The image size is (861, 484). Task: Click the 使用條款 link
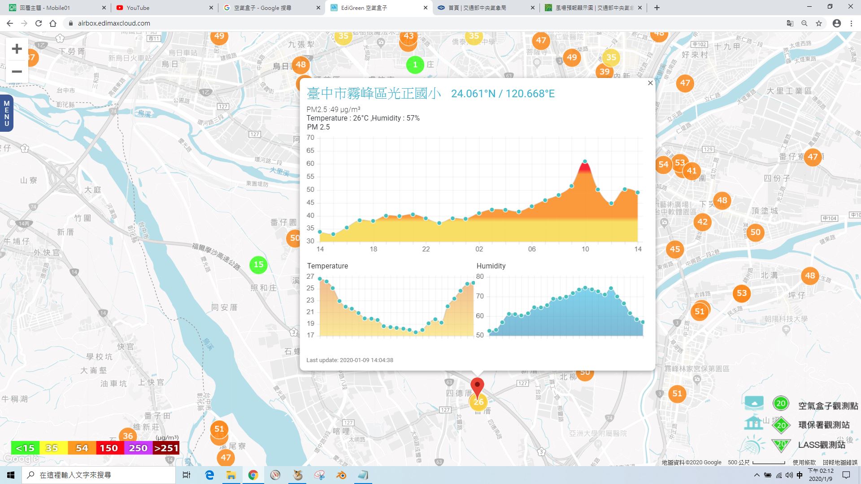pos(804,462)
